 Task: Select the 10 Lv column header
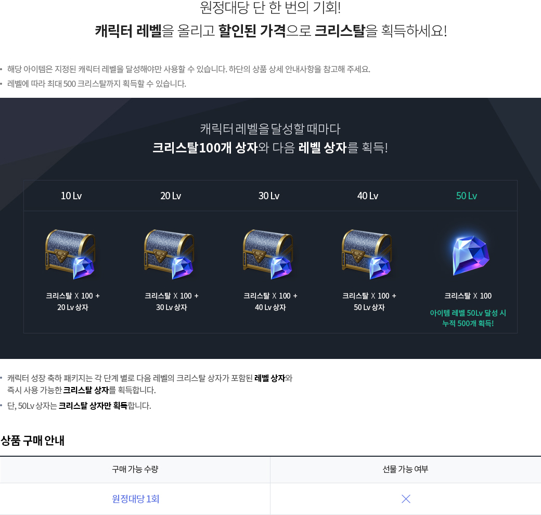click(x=71, y=196)
